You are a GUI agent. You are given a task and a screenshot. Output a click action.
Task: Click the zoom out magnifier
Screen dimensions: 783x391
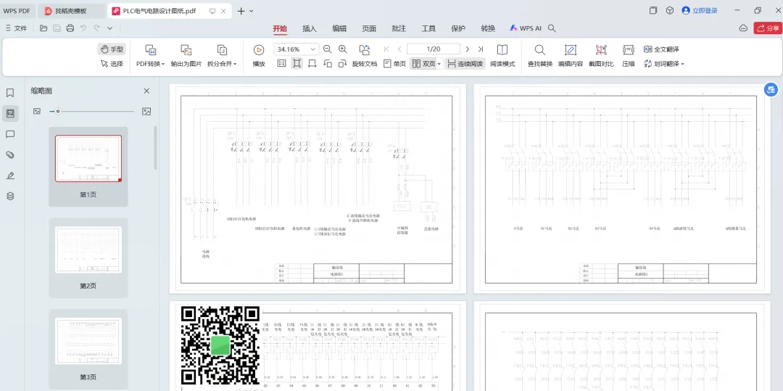tap(328, 49)
